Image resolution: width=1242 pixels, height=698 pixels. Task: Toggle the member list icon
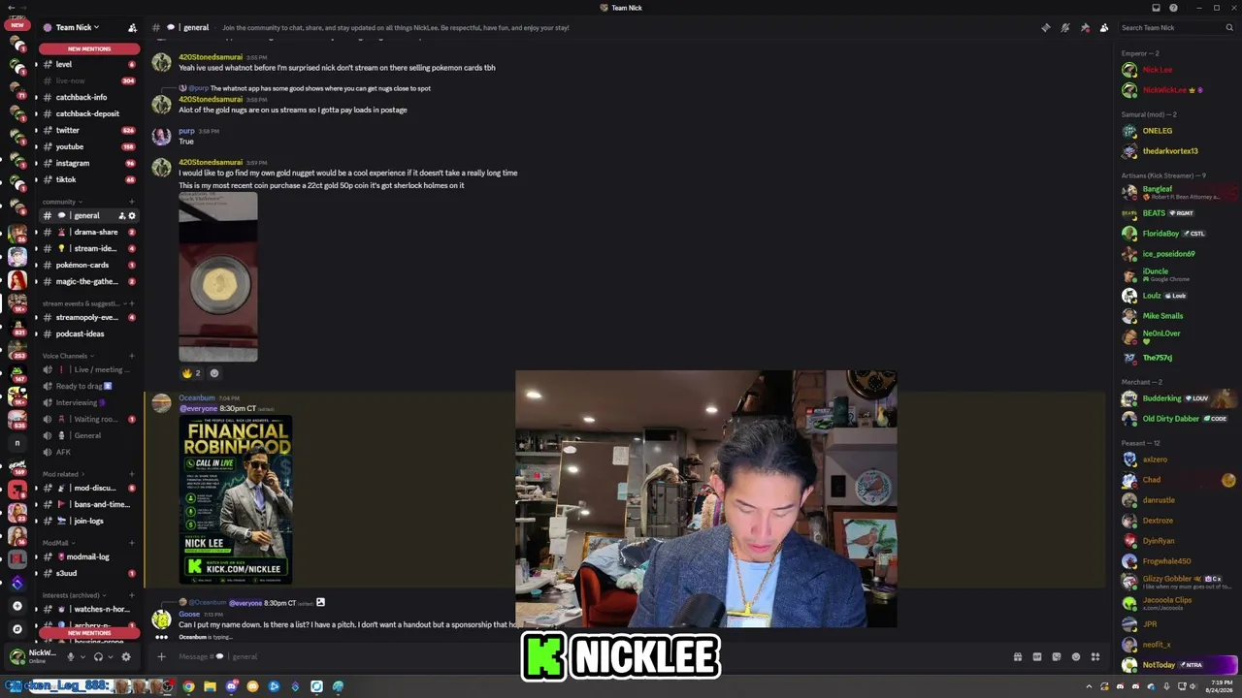[x=1104, y=27]
